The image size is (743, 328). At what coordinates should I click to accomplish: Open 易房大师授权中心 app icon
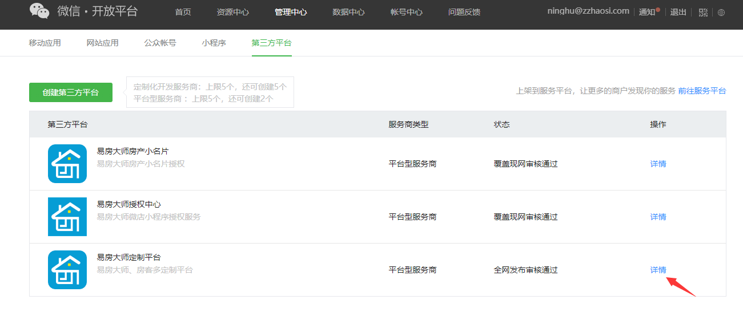(67, 217)
